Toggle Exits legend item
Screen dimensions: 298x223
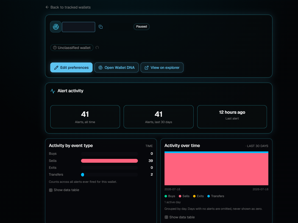[x=198, y=196]
